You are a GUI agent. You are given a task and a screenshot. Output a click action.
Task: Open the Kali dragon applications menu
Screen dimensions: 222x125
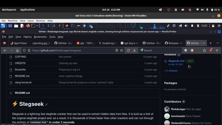[3, 26]
